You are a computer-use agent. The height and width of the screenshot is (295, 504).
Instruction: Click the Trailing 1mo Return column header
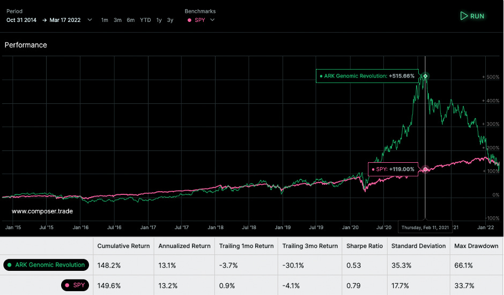point(246,246)
